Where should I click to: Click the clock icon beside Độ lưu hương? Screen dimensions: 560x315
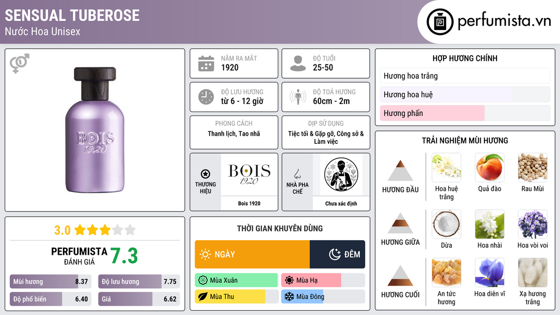pos(206,97)
